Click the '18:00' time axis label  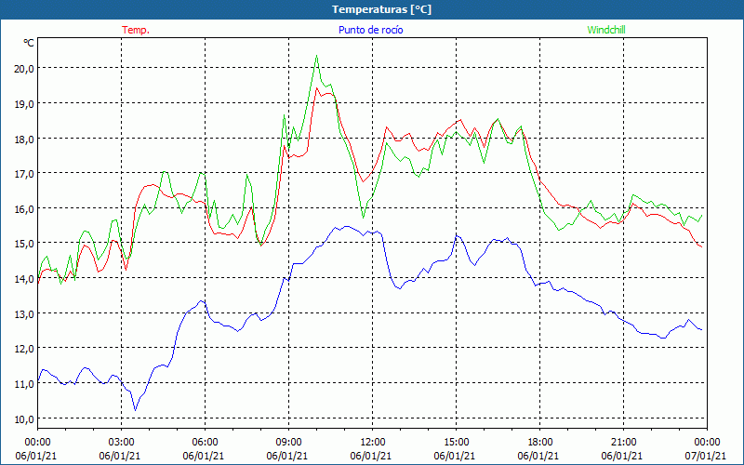click(540, 443)
